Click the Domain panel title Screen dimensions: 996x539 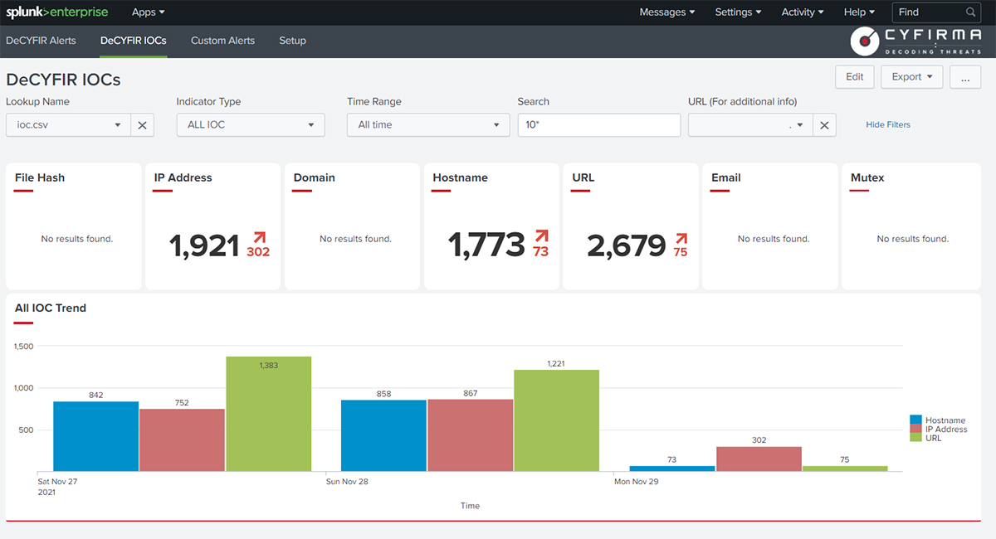tap(315, 177)
